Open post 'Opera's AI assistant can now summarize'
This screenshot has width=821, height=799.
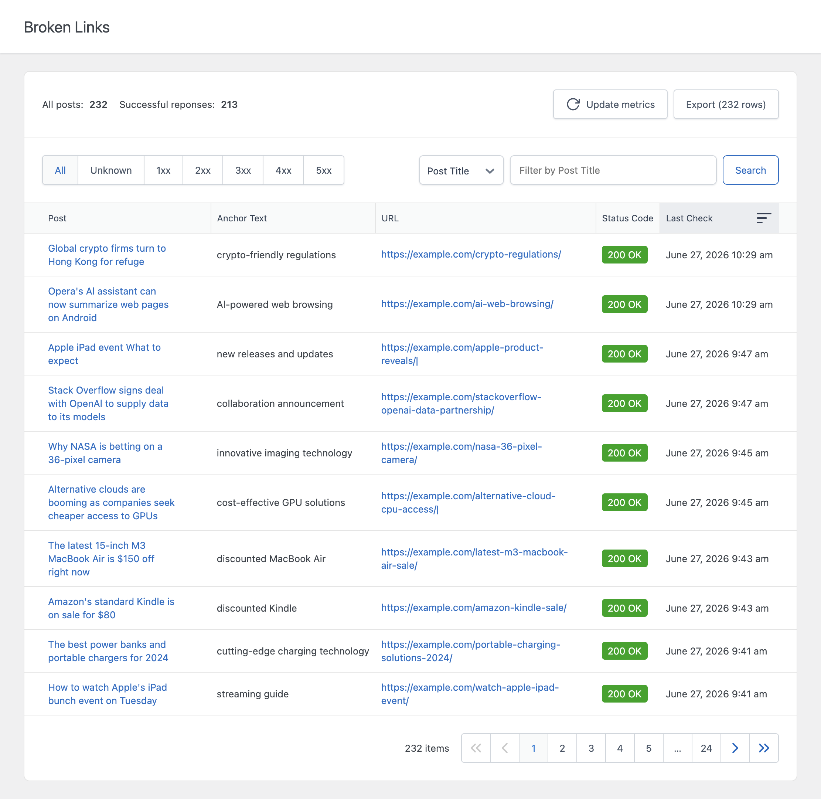tap(108, 304)
